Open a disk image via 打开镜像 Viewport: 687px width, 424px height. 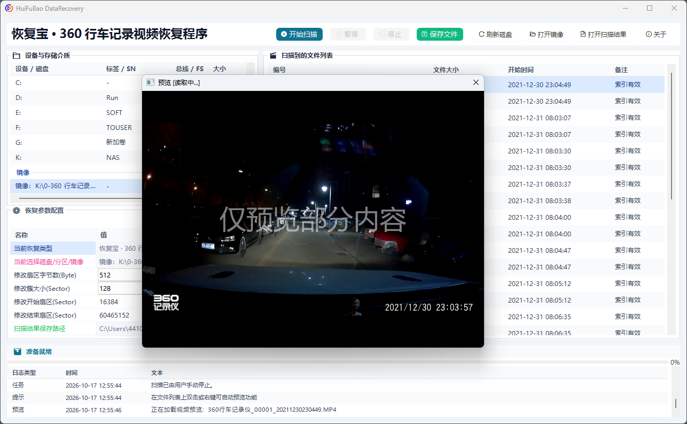click(547, 34)
